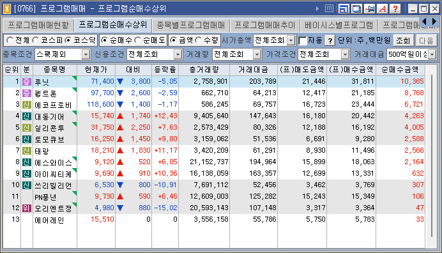The image size is (442, 253).
Task: Switch to the 프로그램매매추이 tab
Action: [265, 26]
